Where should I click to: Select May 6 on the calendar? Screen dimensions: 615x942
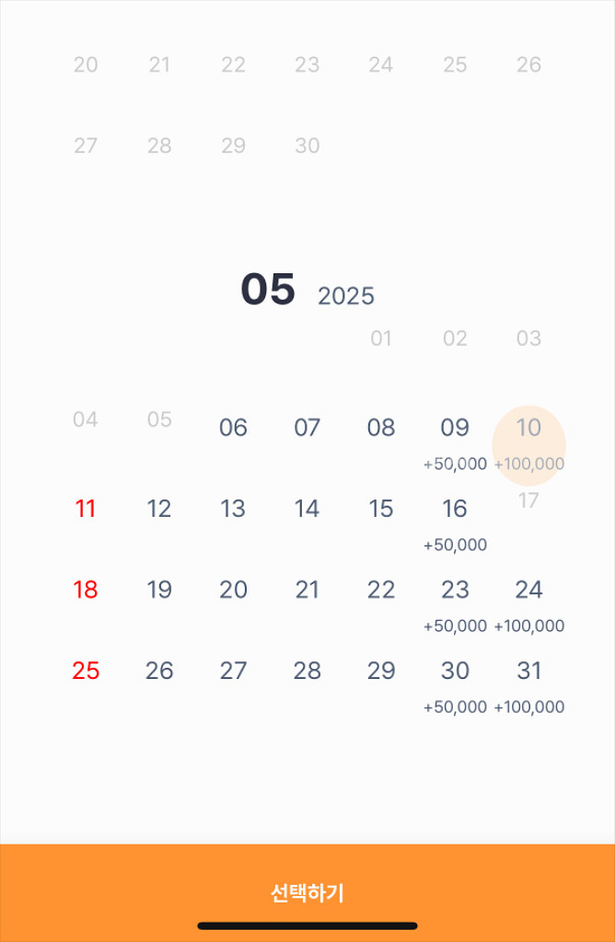tap(233, 428)
